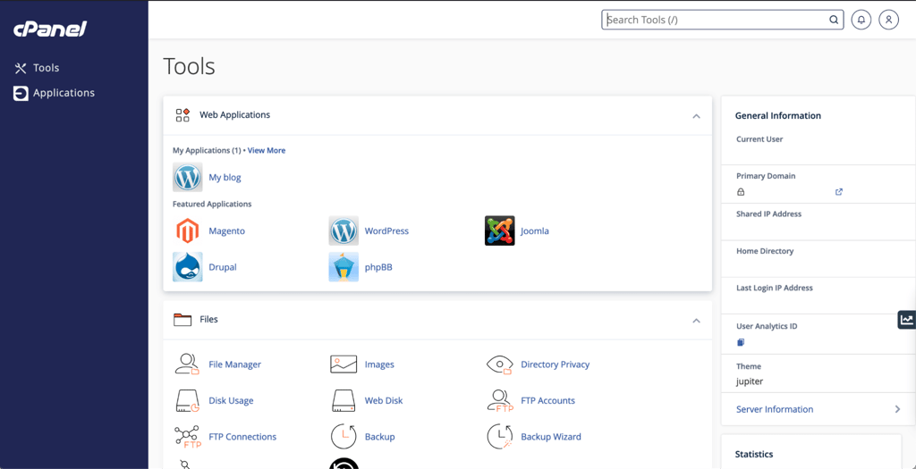Open the Backup link
Image resolution: width=916 pixels, height=469 pixels.
[x=379, y=437]
